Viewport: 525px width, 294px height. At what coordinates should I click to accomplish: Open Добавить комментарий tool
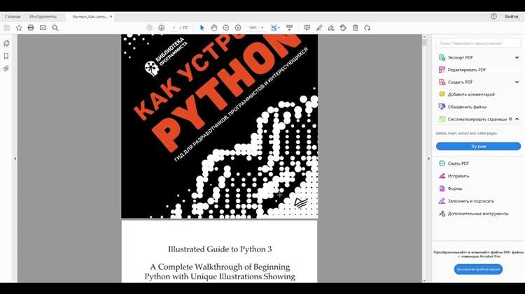(471, 94)
